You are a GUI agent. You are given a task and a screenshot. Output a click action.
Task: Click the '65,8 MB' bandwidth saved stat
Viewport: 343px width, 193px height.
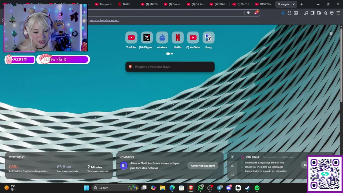pos(64,167)
